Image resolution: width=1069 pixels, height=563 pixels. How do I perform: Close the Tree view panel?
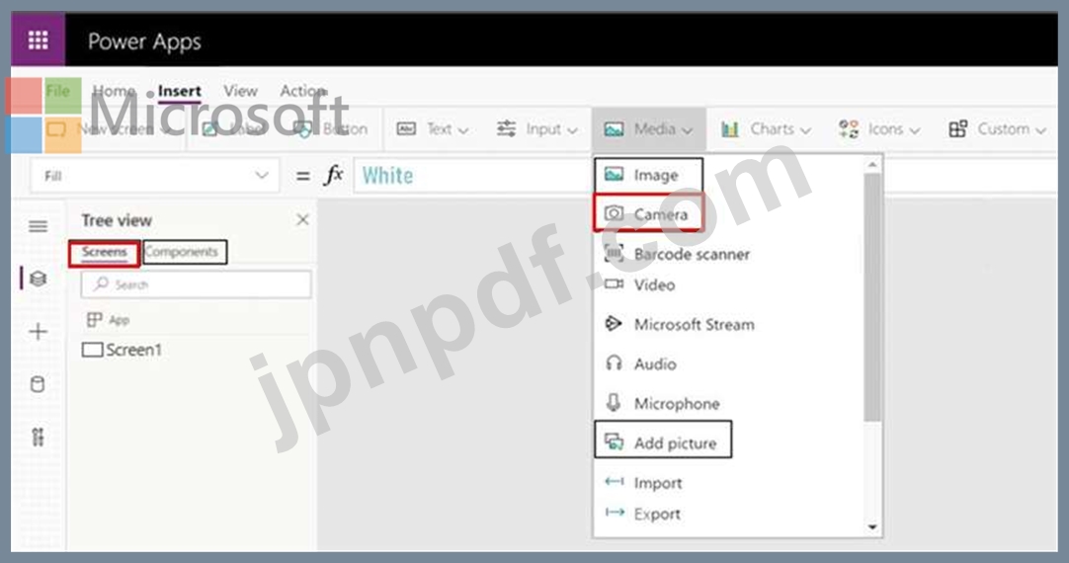[x=302, y=219]
